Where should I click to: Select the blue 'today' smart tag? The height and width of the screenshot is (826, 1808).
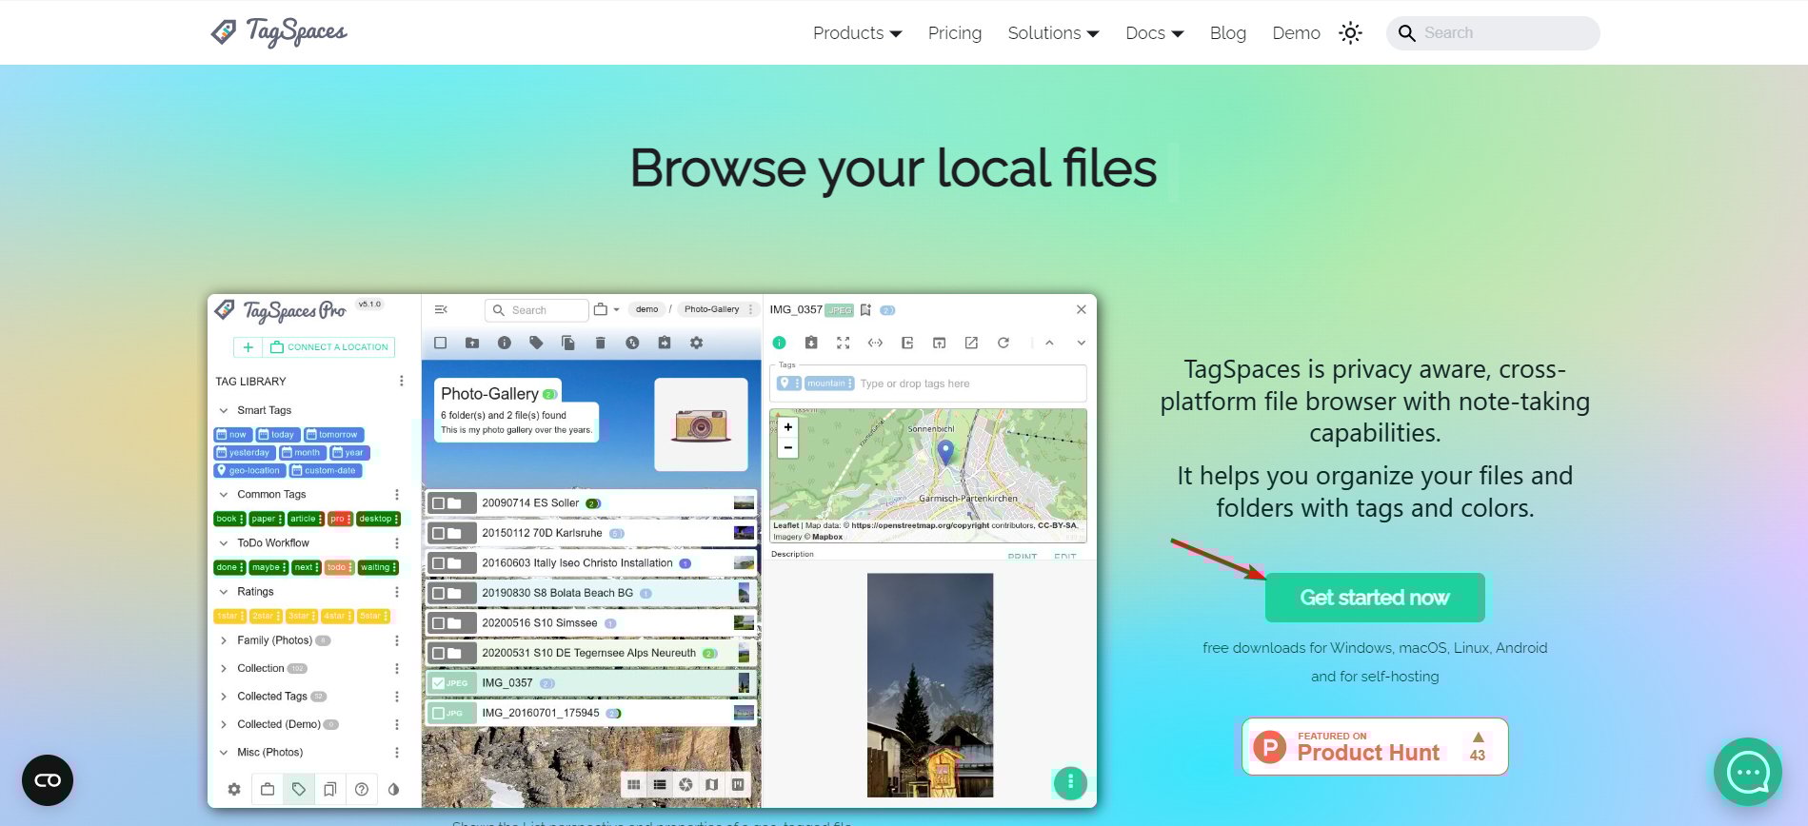coord(277,435)
